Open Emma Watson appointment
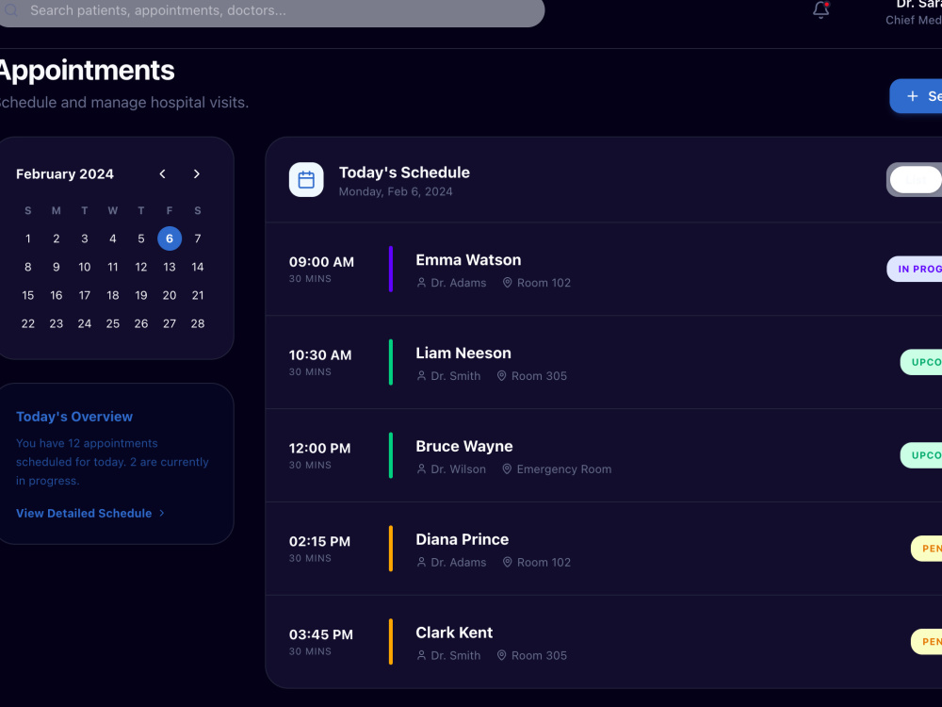This screenshot has height=707, width=942. [603, 270]
